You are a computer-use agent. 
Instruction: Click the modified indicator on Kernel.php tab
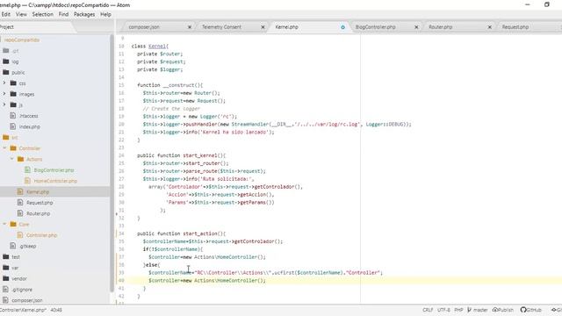[343, 27]
